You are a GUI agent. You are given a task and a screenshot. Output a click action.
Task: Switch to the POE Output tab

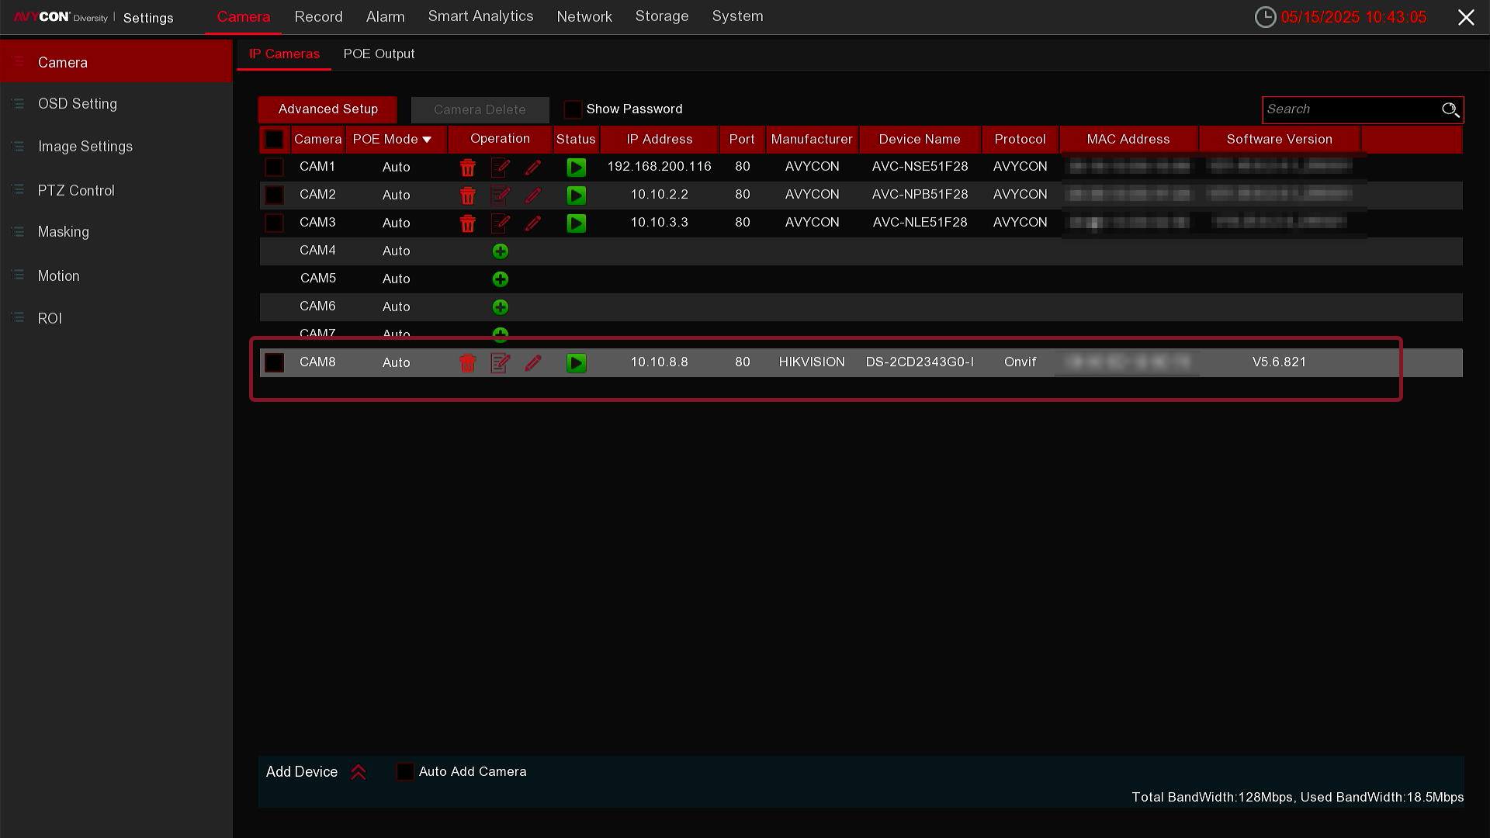(x=379, y=54)
